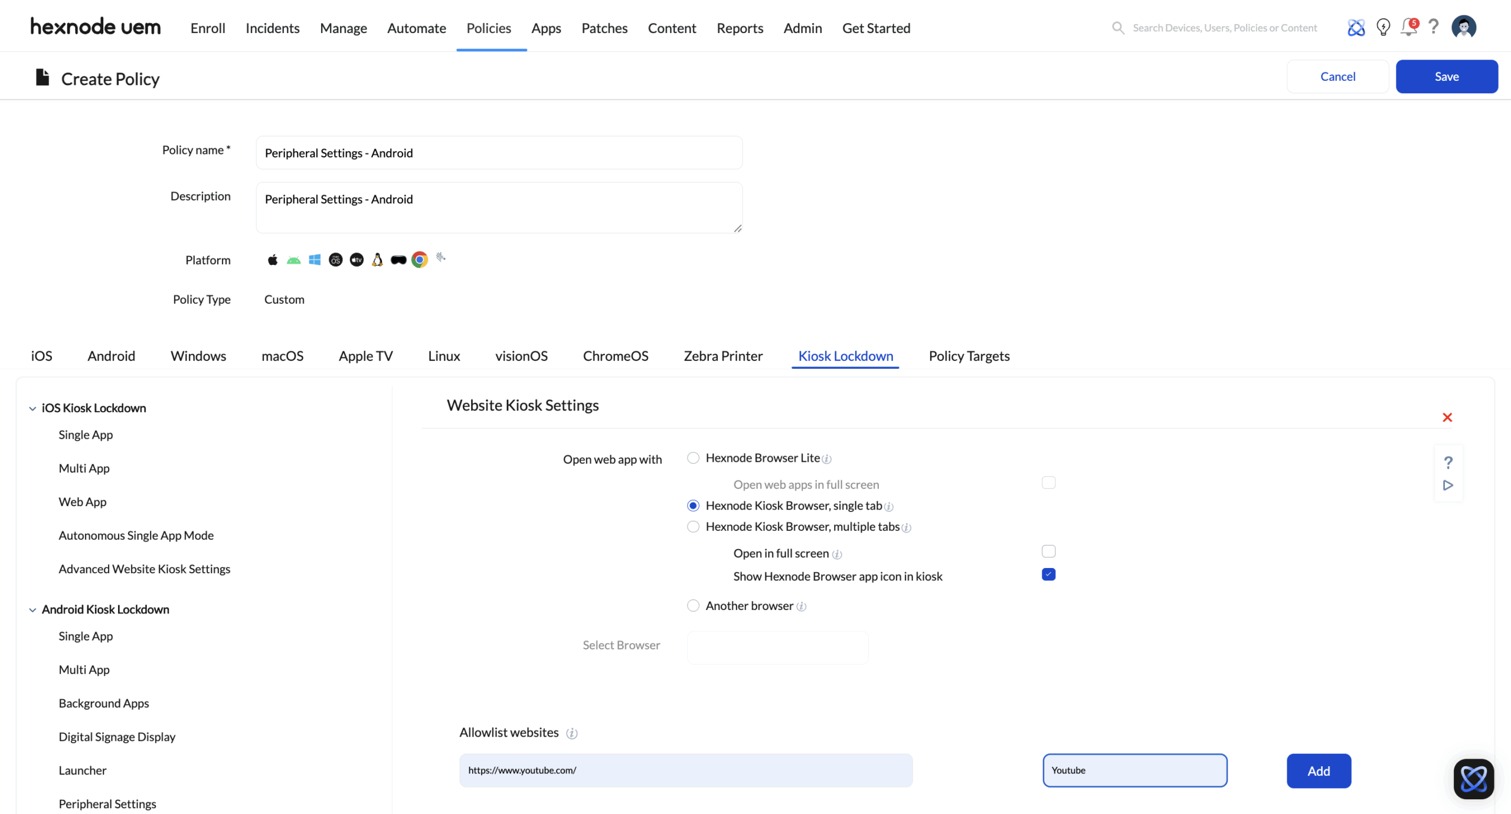
Task: Click the video tutorial play icon
Action: [x=1448, y=485]
